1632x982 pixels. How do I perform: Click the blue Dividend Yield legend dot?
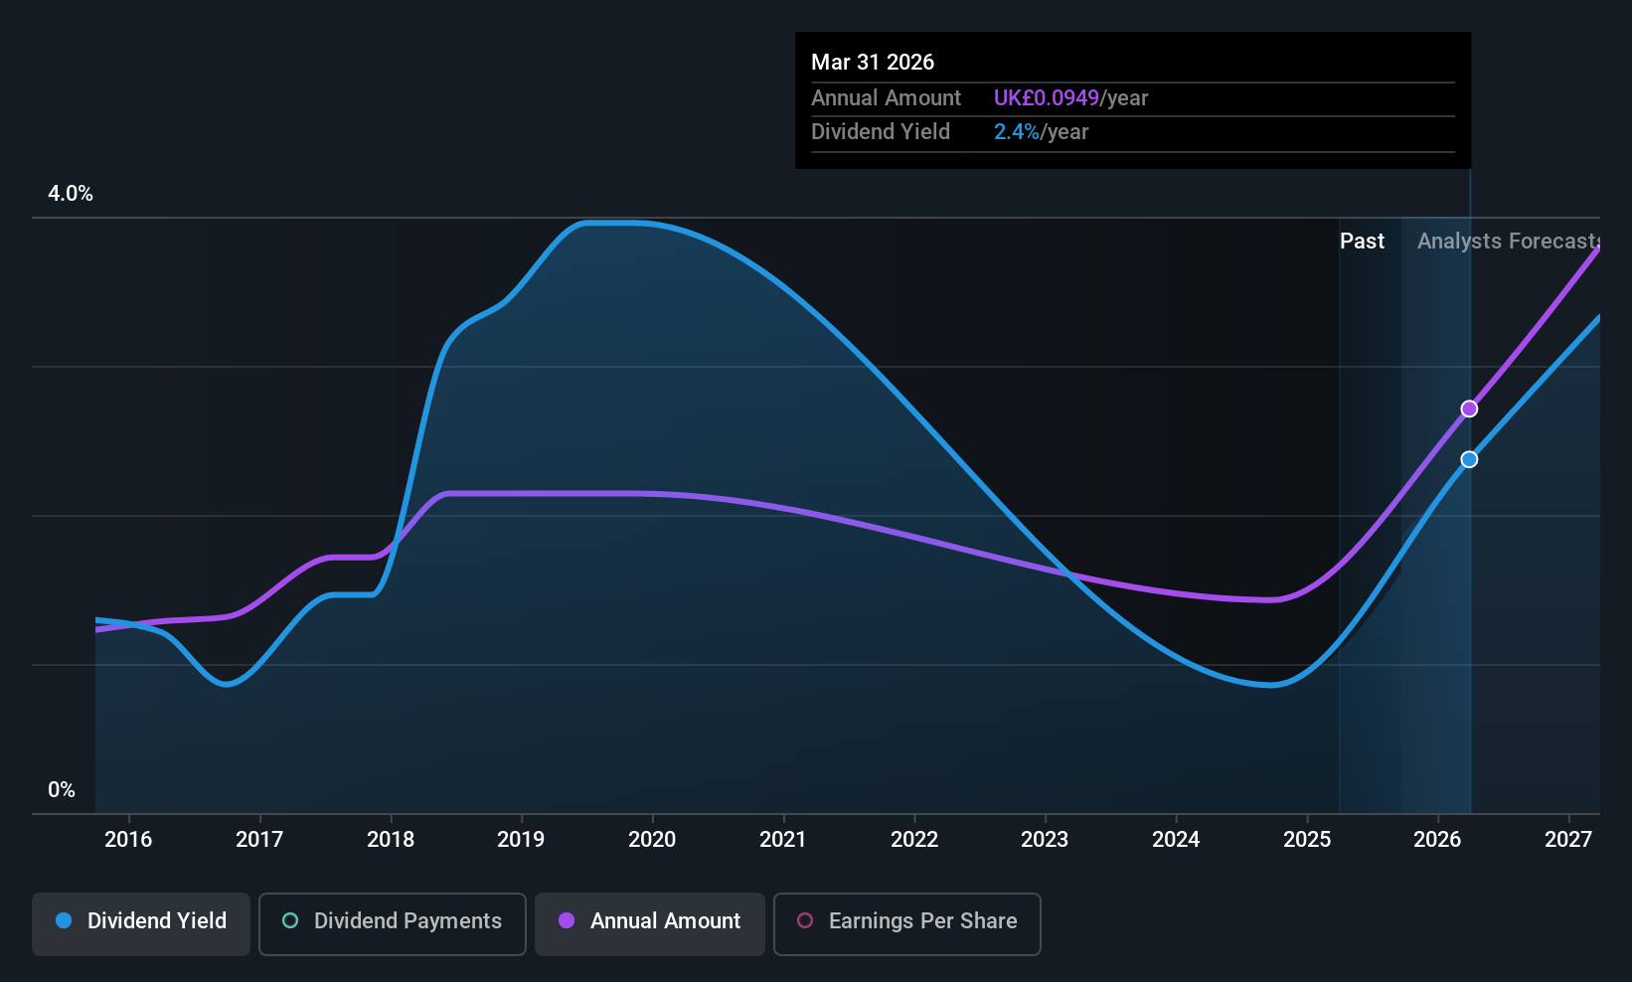click(64, 920)
